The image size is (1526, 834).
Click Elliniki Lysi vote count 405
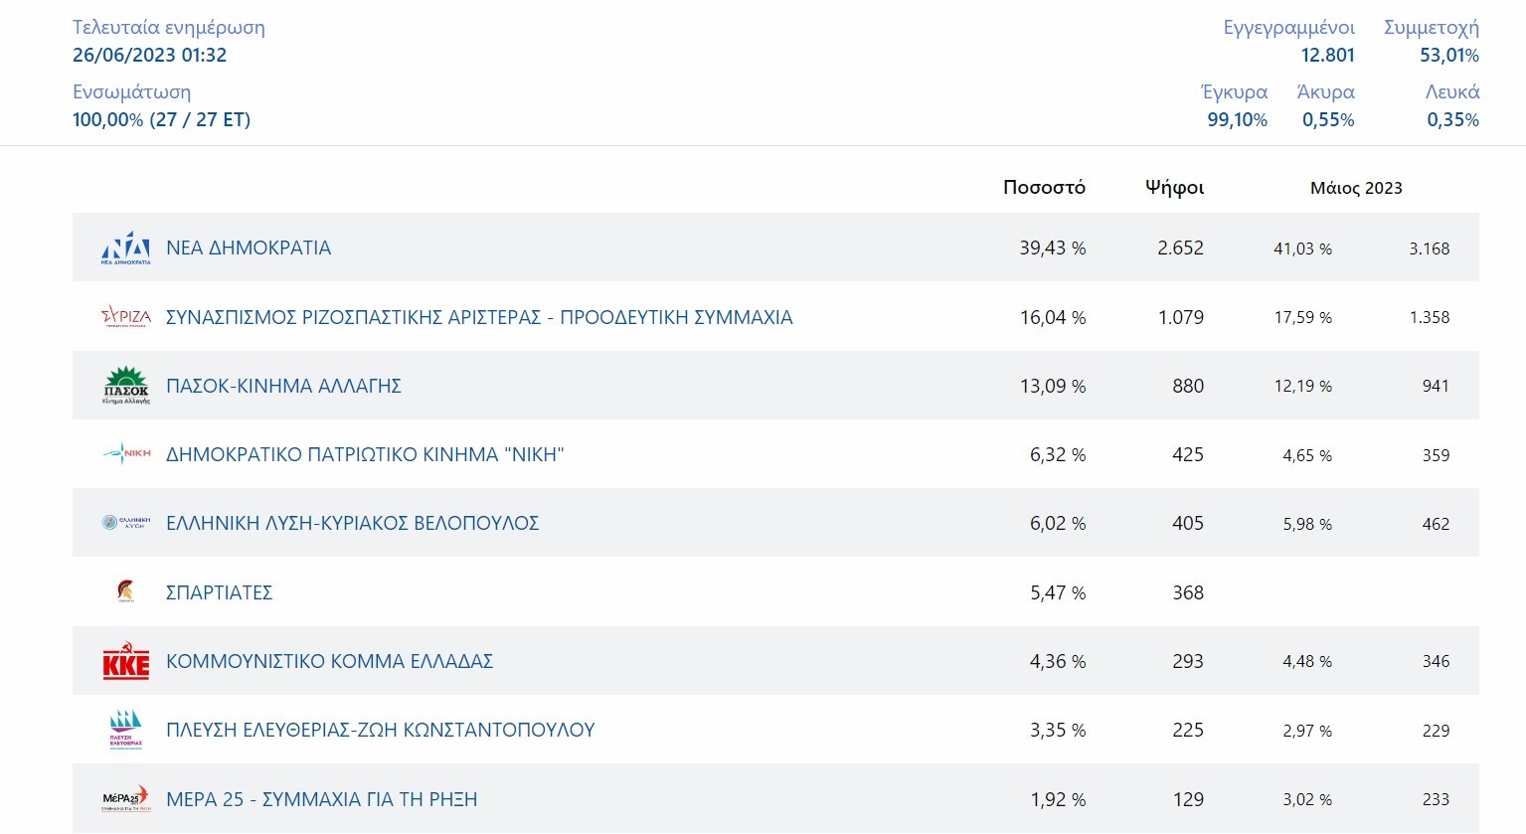(x=1188, y=523)
